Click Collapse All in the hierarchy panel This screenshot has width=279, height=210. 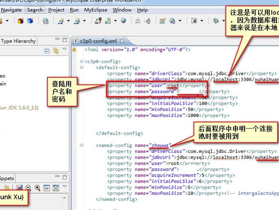pos(47,51)
